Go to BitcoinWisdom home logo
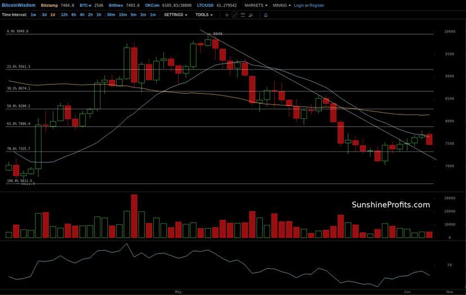 (x=19, y=6)
